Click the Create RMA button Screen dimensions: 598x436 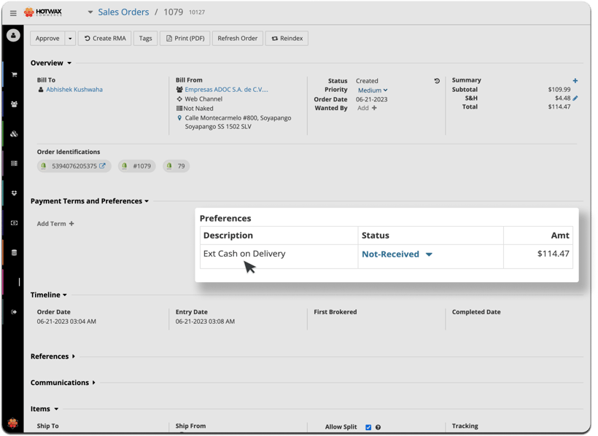pos(105,38)
